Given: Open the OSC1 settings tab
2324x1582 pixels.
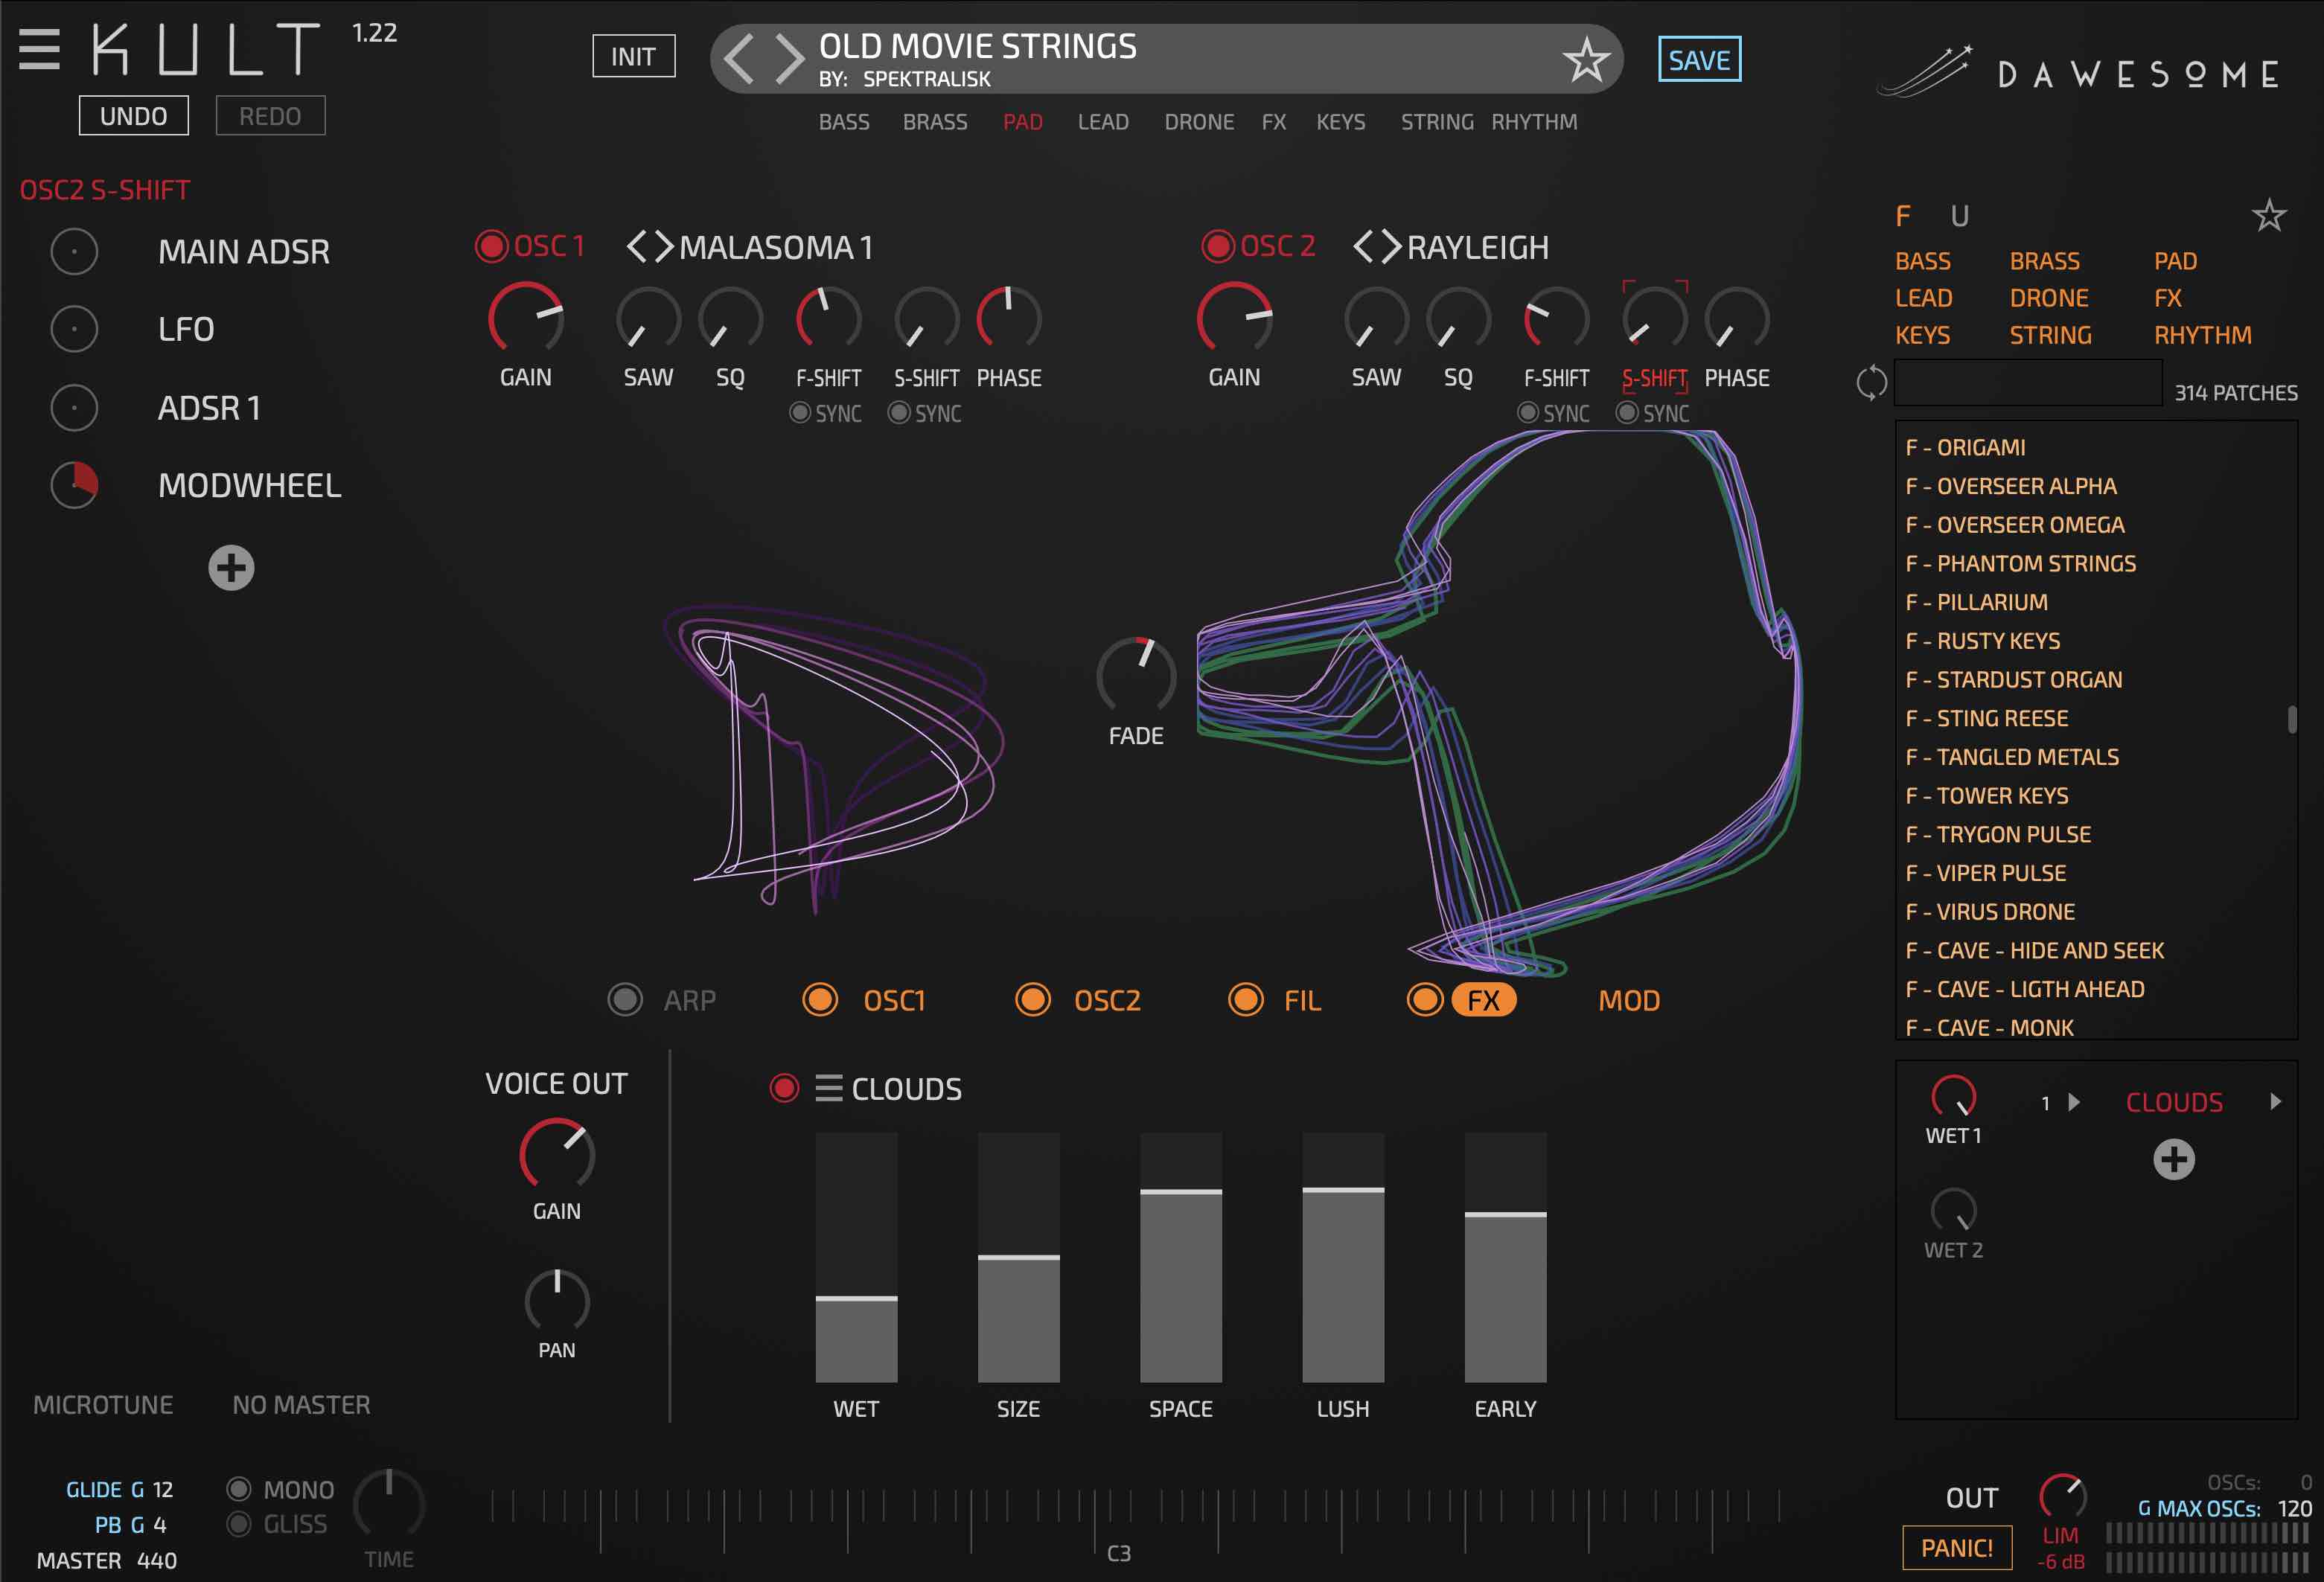Looking at the screenshot, I should tap(894, 1000).
